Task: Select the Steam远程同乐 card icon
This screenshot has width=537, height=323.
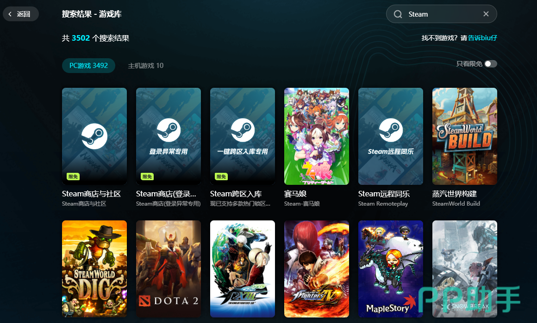Action: pos(391,136)
